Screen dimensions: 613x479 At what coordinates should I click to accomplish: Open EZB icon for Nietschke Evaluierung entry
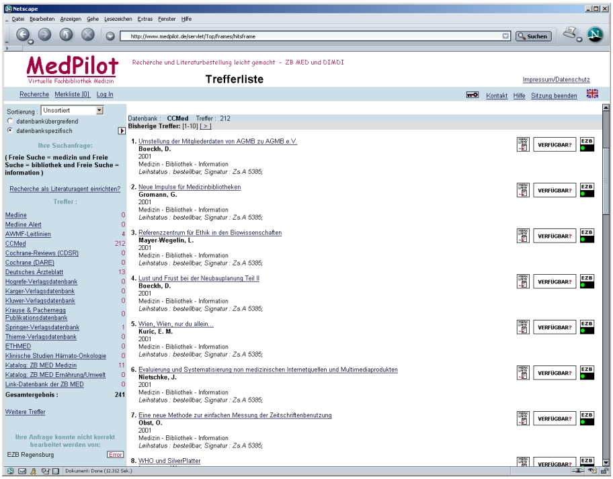point(587,373)
